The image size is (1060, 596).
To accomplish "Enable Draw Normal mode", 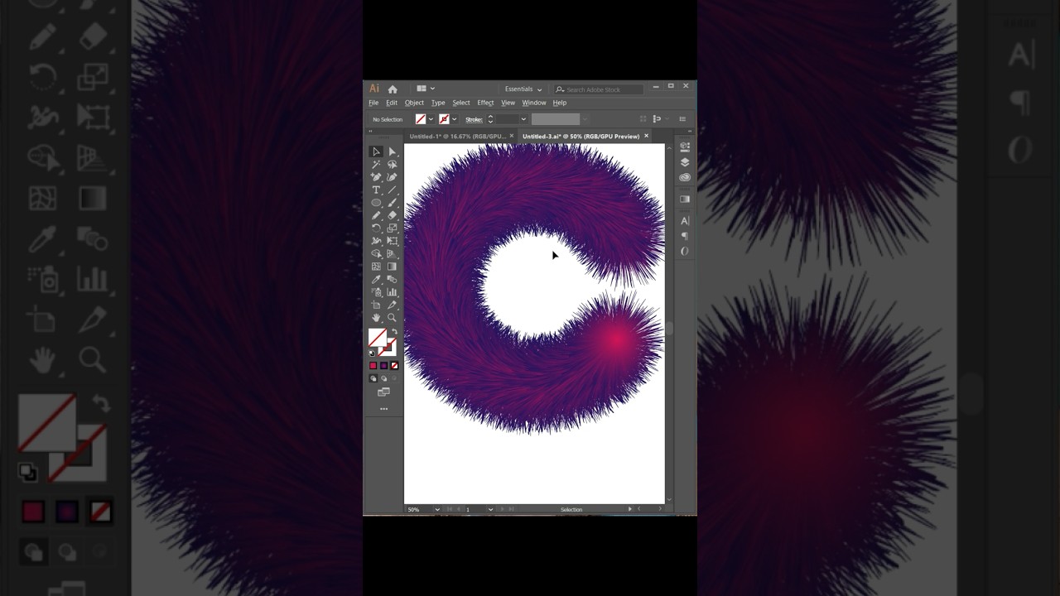I will click(x=373, y=378).
